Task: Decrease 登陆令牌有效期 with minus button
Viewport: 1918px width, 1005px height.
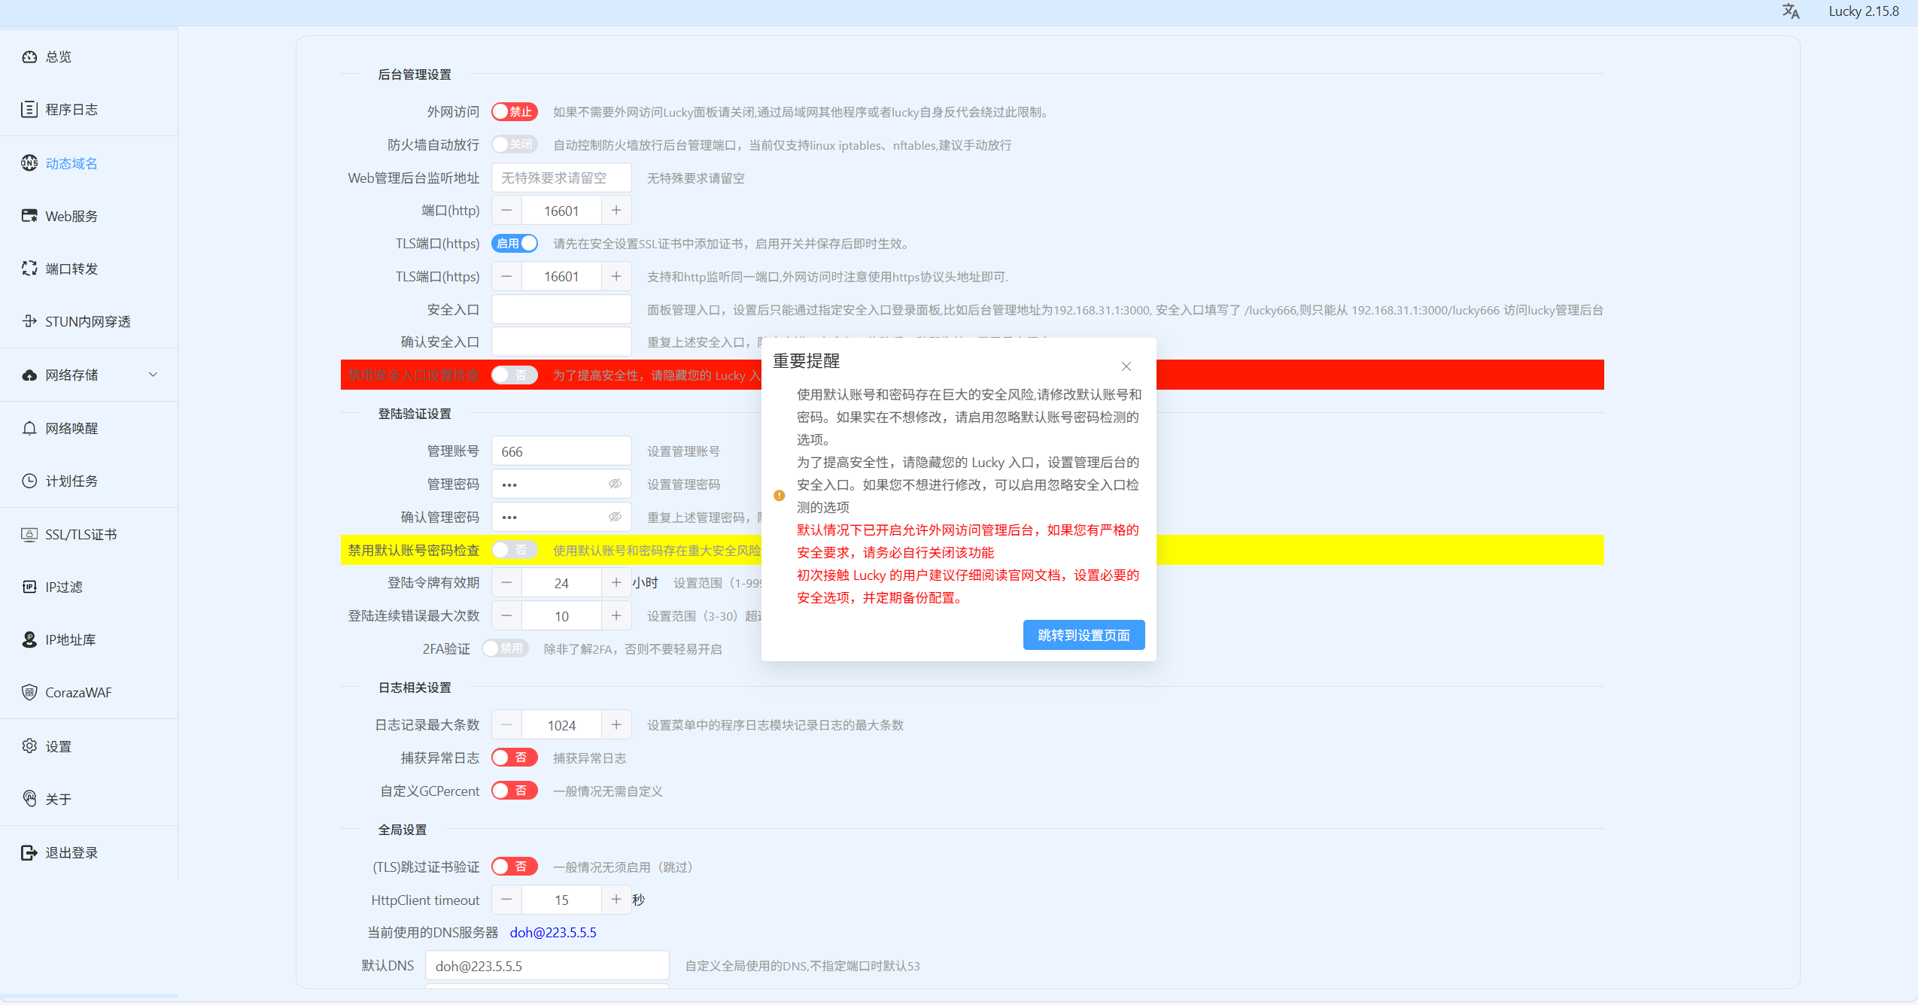Action: point(506,583)
